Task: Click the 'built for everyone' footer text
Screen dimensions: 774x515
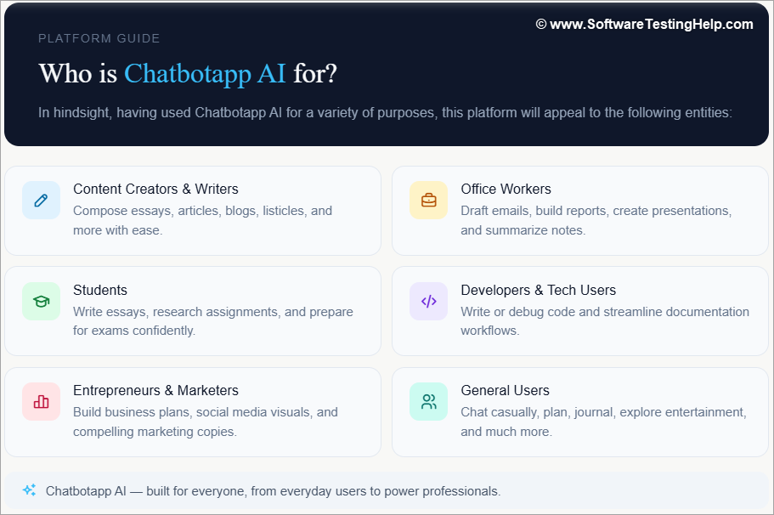Action: pos(273,491)
